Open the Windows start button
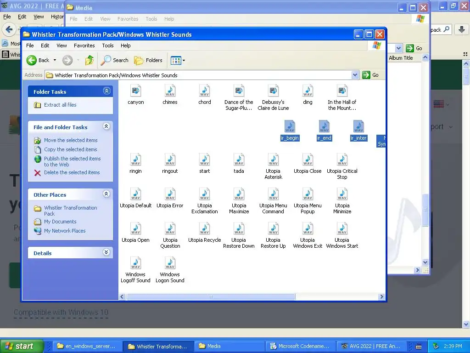This screenshot has width=470, height=353. point(22,346)
